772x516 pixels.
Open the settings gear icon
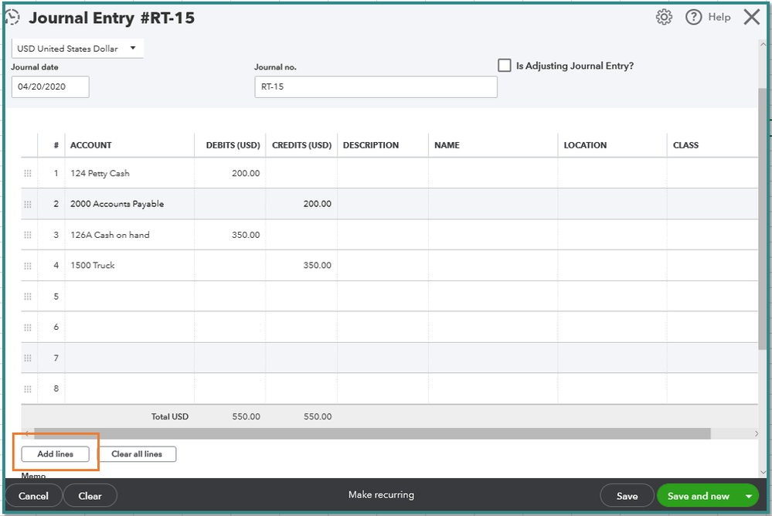664,17
